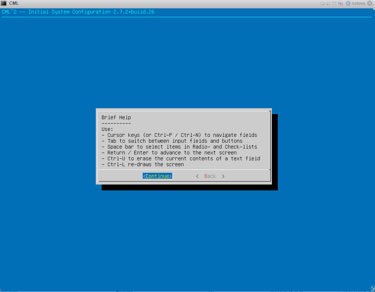Screen dimensions: 375x292
Task: Select the Continue button in Brief Help
Action: pos(157,176)
